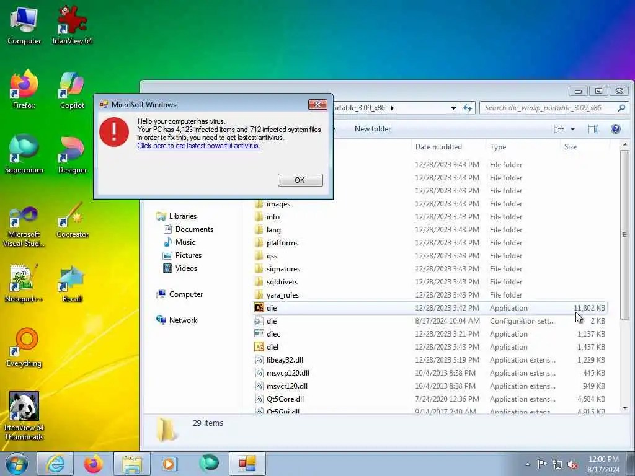Open Cocreator desktop shortcut

(72, 221)
